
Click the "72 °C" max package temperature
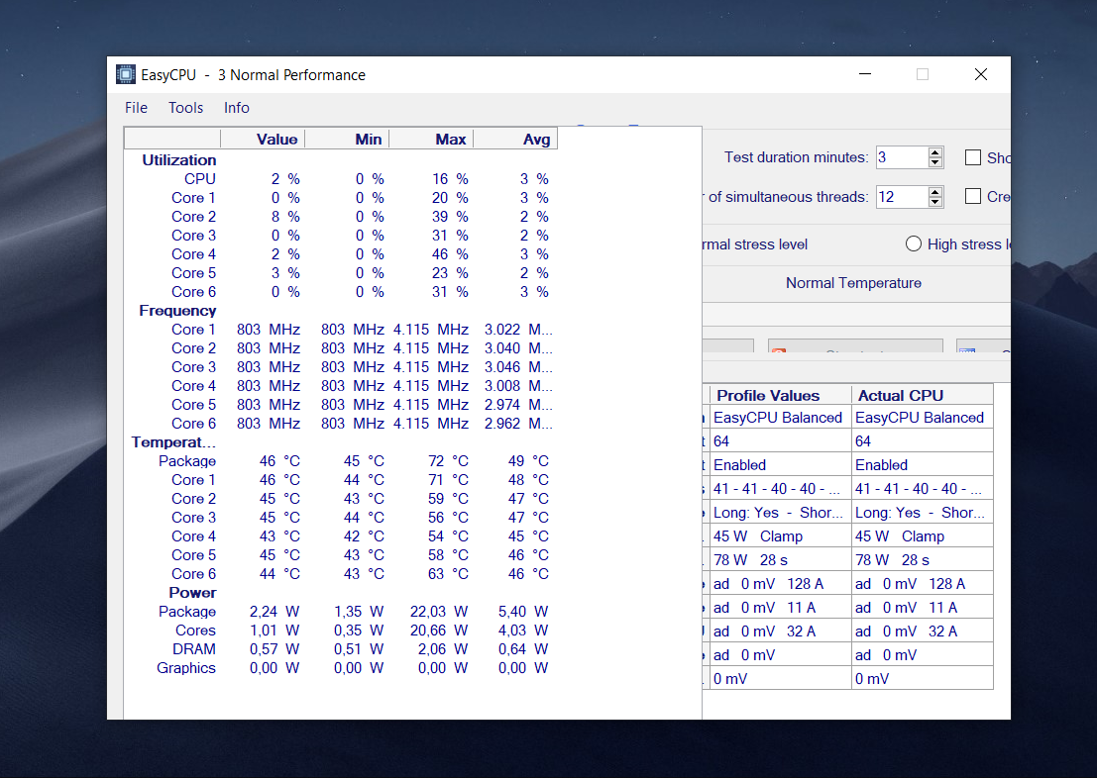(449, 461)
